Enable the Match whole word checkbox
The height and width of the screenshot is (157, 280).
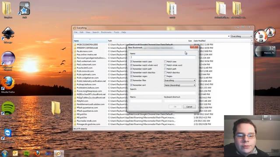pyautogui.click(x=165, y=65)
